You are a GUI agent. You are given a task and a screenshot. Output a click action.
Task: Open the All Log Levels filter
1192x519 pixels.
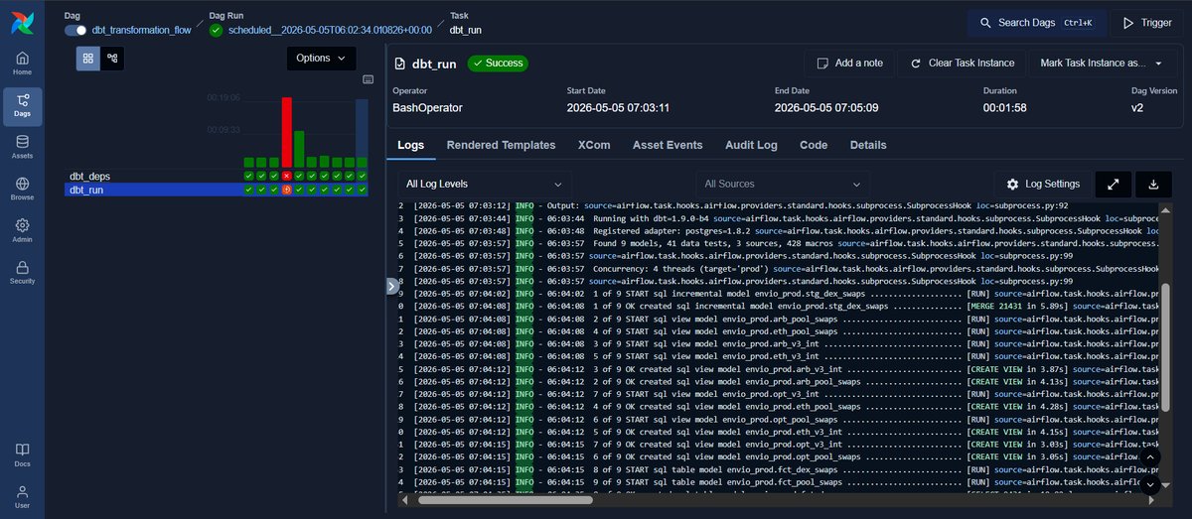[485, 184]
